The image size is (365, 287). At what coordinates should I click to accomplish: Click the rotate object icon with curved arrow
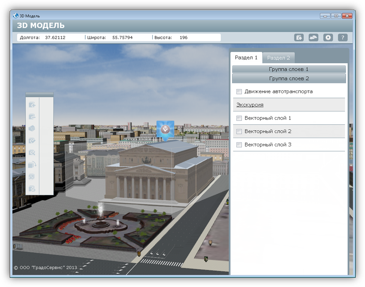click(32, 164)
